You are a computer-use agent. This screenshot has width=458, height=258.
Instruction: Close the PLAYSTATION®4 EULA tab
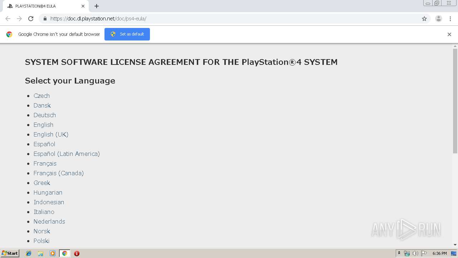(x=83, y=6)
